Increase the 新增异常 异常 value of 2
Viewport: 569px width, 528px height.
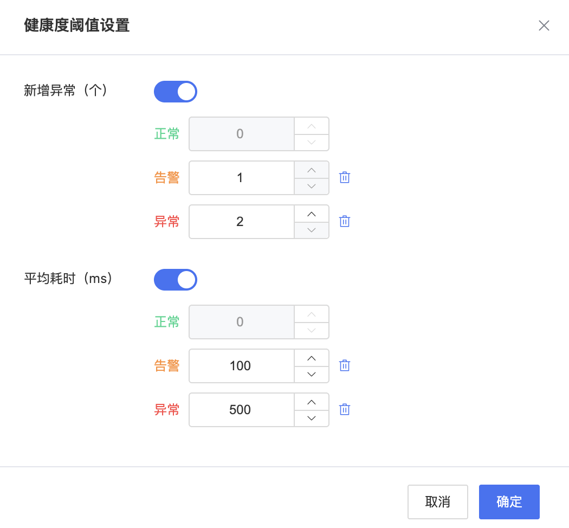312,214
